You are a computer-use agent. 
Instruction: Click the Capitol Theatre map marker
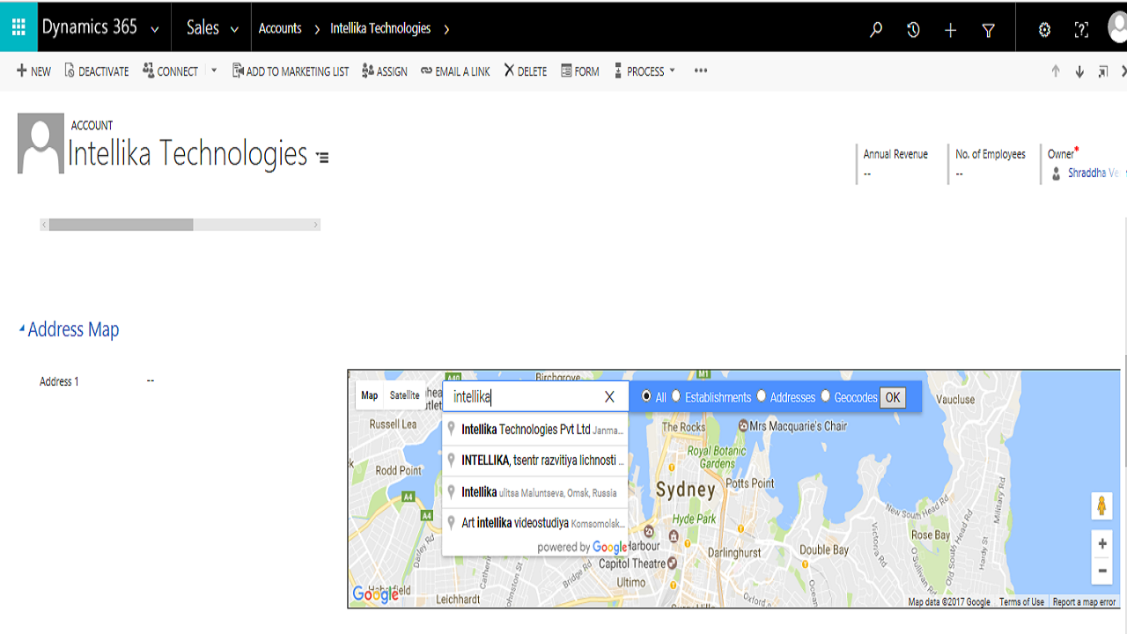673,563
